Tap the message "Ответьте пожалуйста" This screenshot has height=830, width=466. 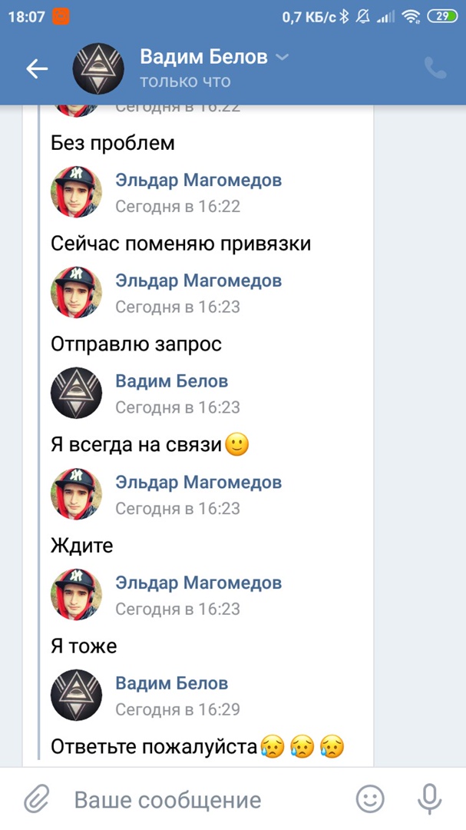[154, 746]
